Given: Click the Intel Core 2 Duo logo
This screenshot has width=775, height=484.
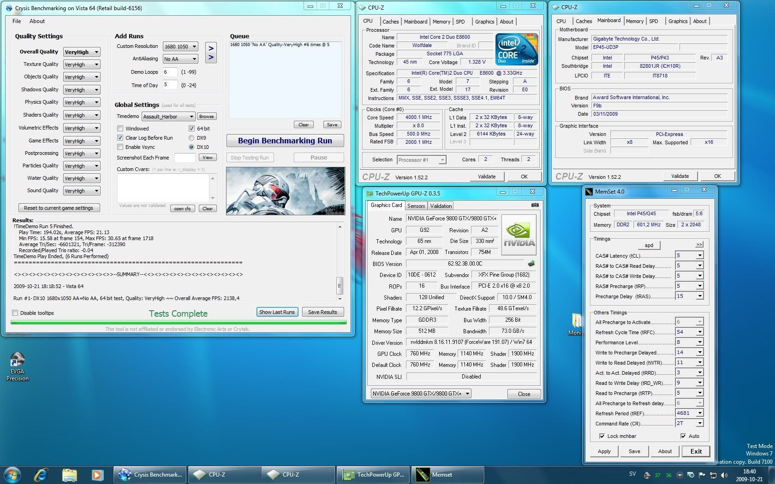Looking at the screenshot, I should 517,49.
